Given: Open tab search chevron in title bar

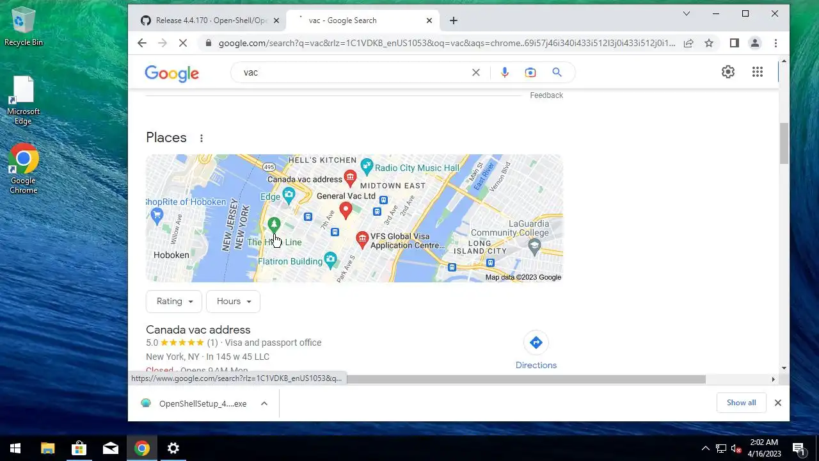Looking at the screenshot, I should [x=687, y=13].
